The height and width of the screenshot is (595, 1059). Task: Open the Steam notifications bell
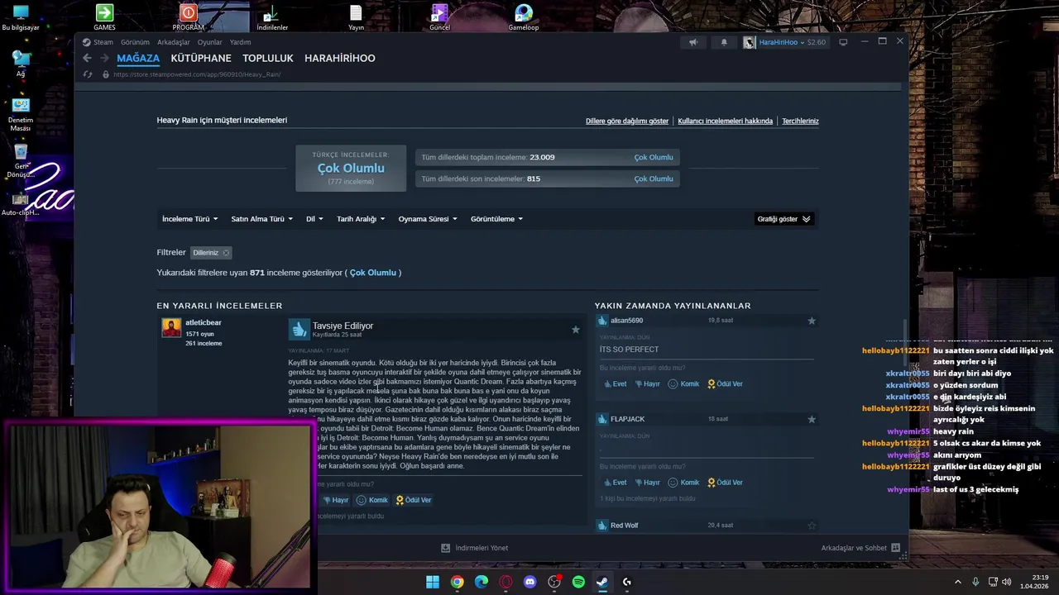tap(724, 42)
